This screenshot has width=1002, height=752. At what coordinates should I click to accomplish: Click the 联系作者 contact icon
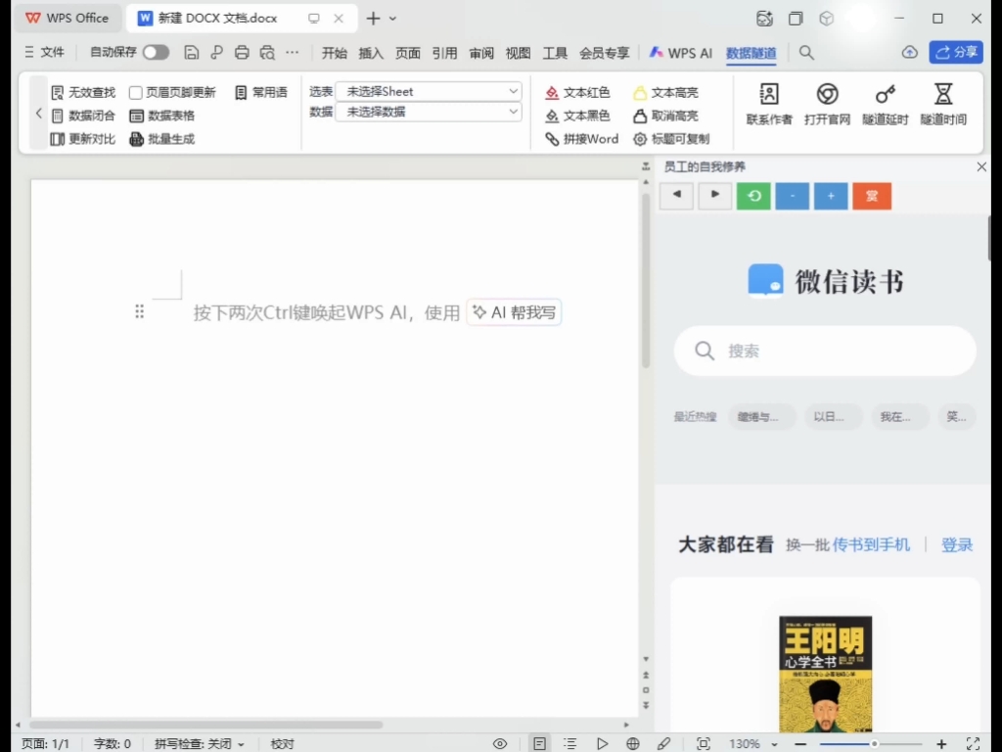pyautogui.click(x=769, y=95)
